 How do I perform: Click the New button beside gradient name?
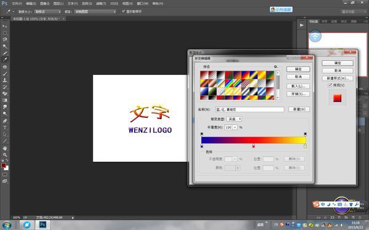pyautogui.click(x=299, y=109)
